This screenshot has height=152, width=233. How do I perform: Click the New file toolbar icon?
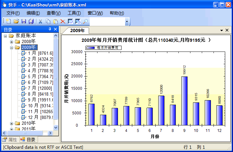(x=9, y=21)
